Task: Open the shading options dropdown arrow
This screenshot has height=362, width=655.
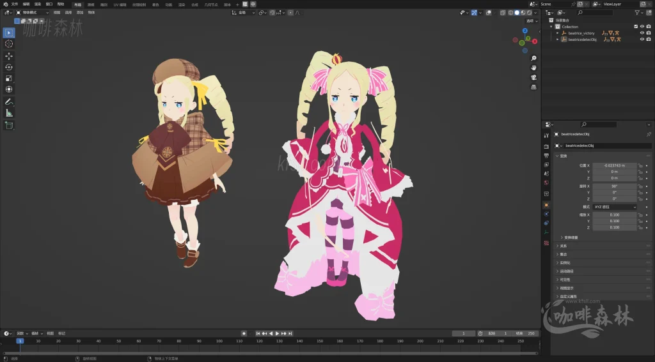Action: pyautogui.click(x=536, y=13)
